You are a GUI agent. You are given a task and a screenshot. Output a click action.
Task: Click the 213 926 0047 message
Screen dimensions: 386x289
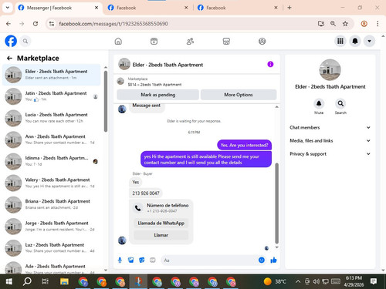pyautogui.click(x=146, y=193)
